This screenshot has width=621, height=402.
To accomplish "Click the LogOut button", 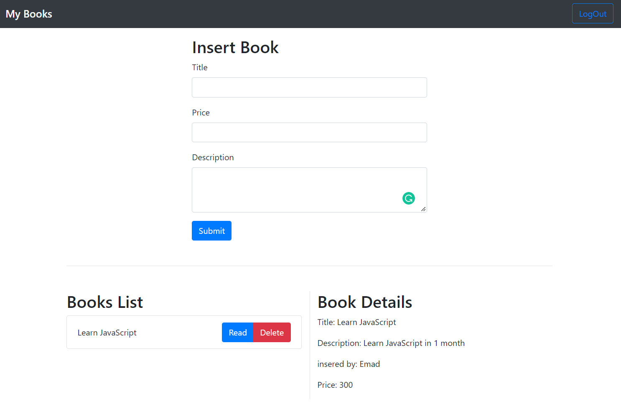I will (593, 13).
